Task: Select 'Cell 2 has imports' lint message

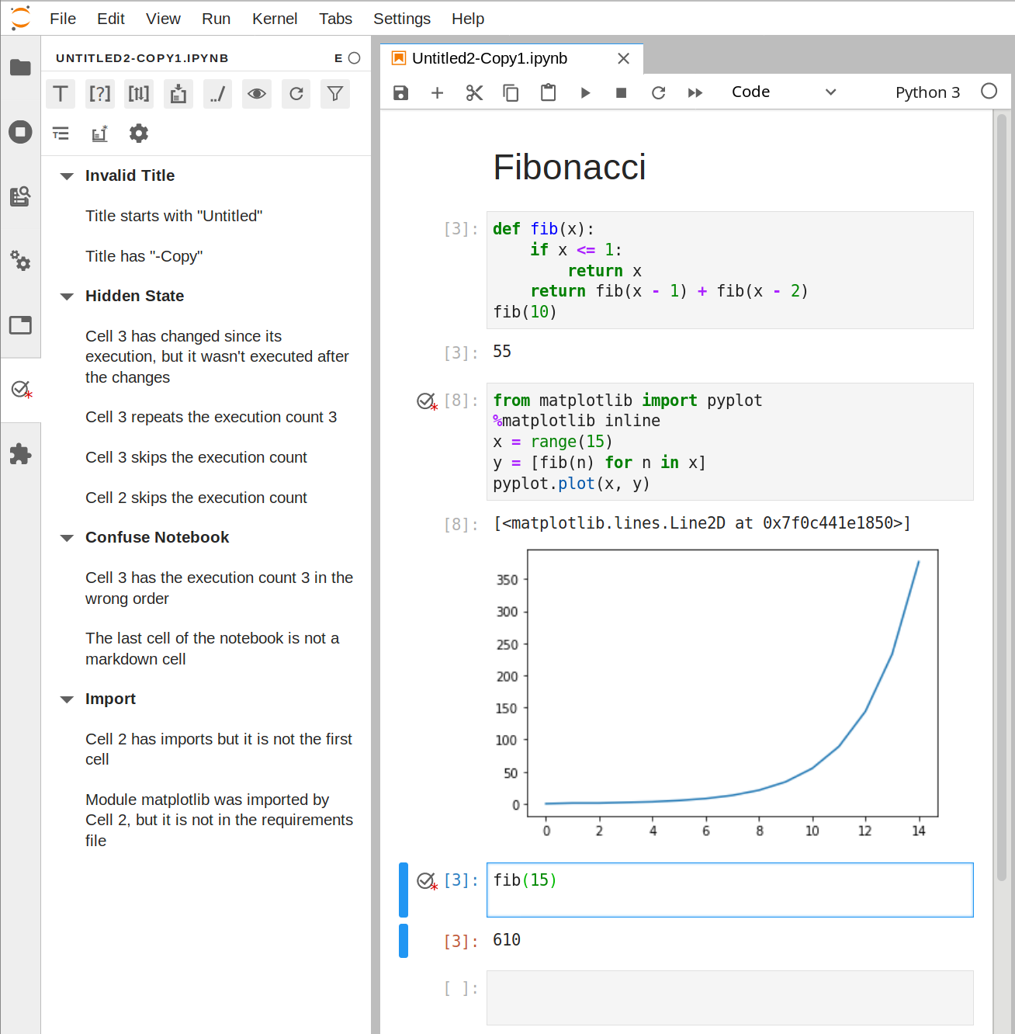Action: (219, 749)
